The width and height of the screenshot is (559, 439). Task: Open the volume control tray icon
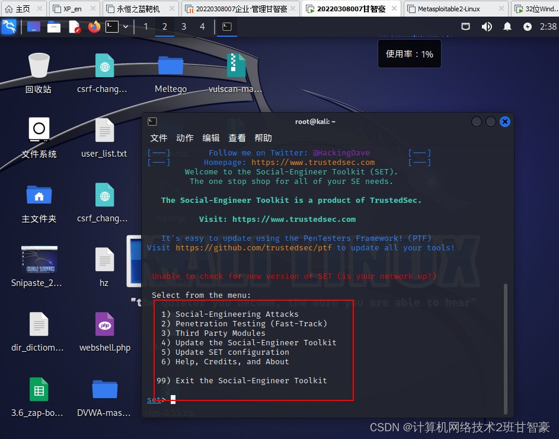[487, 27]
